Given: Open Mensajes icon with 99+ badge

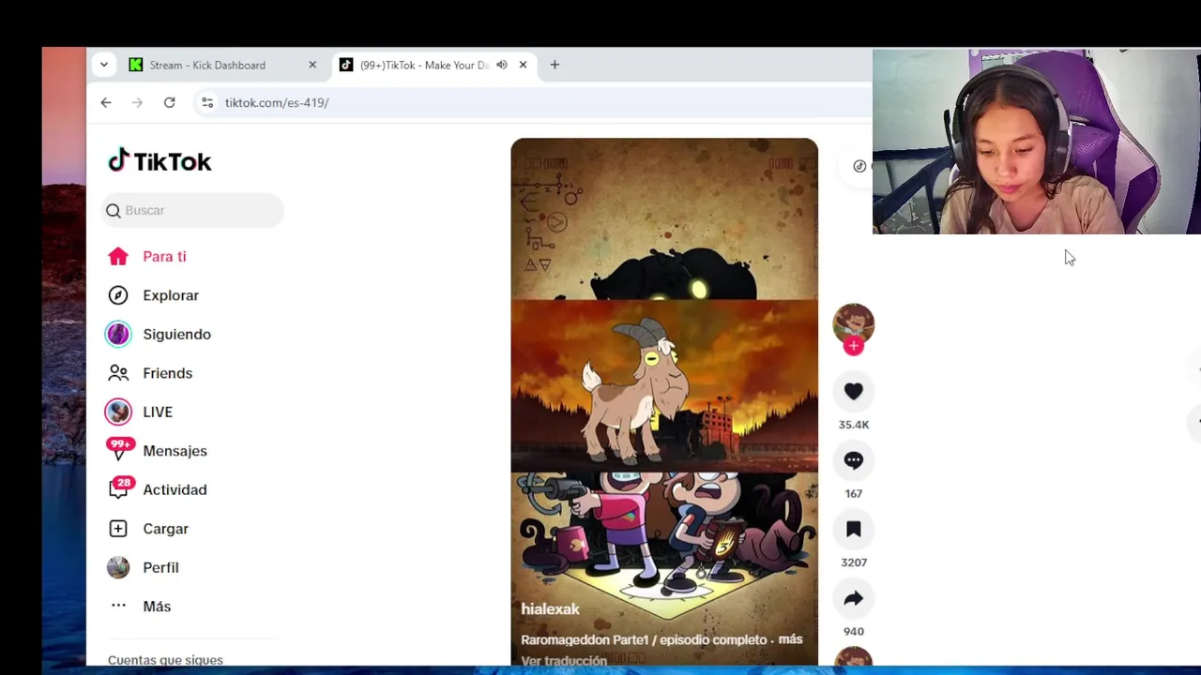Looking at the screenshot, I should click(x=119, y=450).
